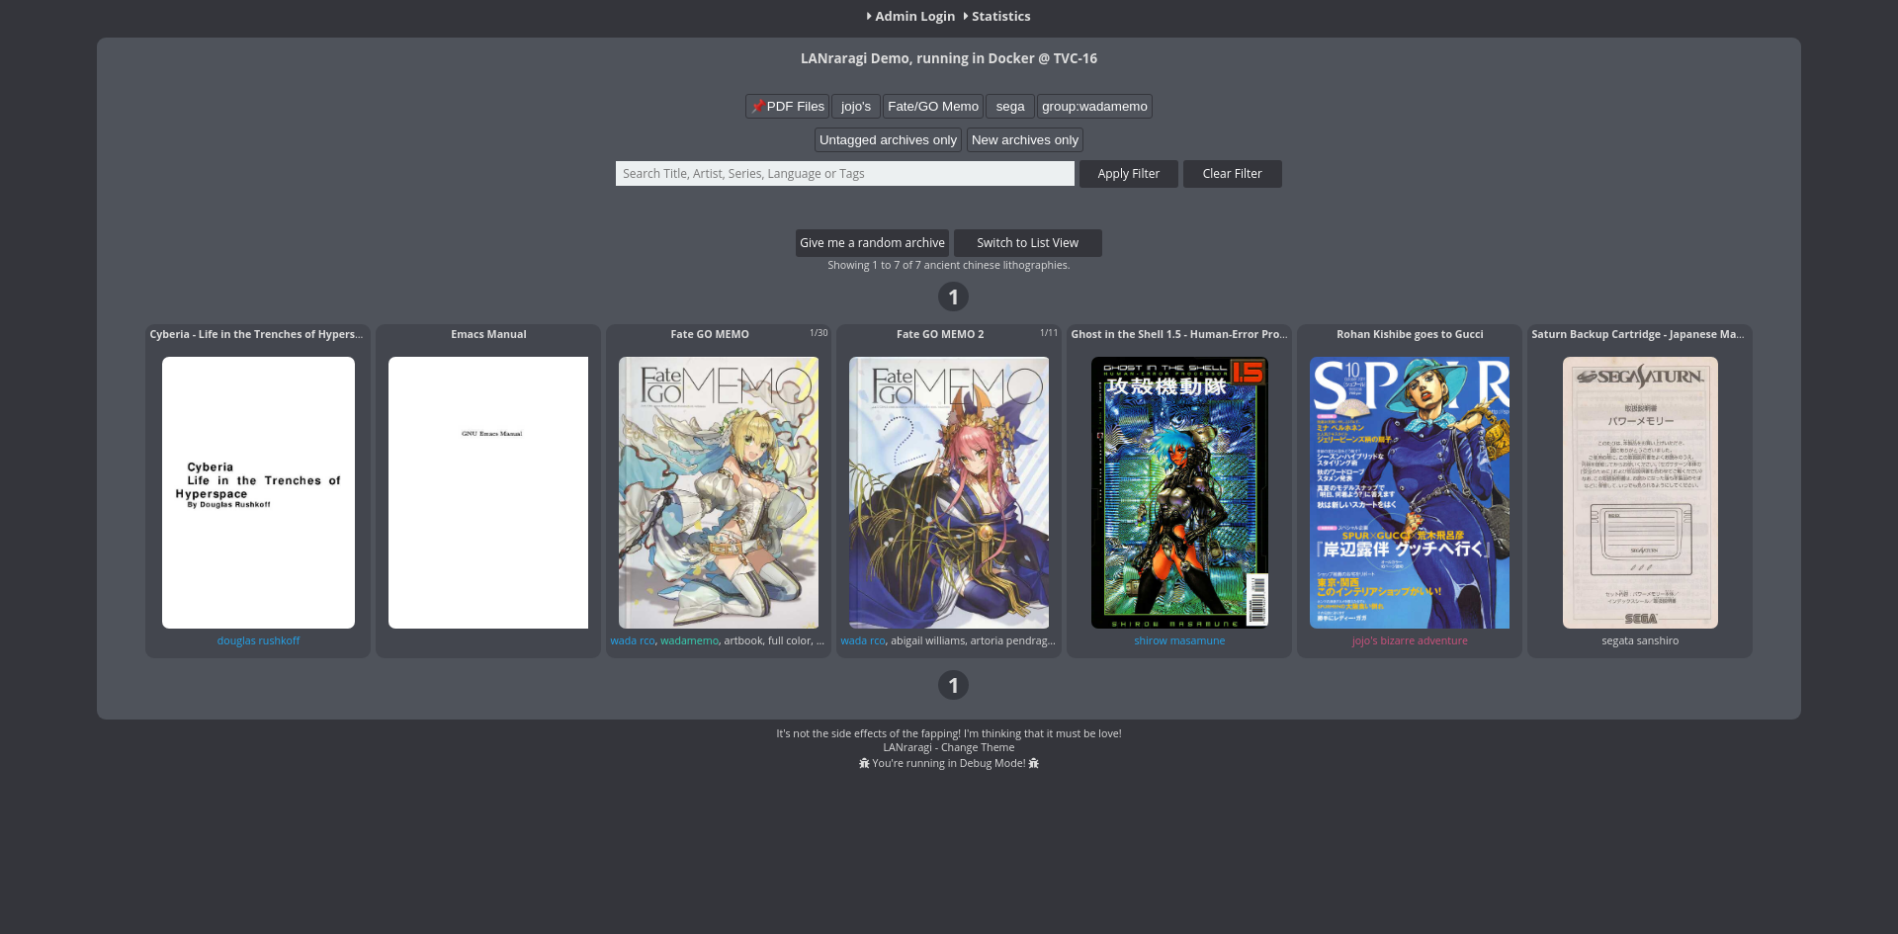Search the wadamemo tag link
The width and height of the screenshot is (1898, 934).
(689, 640)
